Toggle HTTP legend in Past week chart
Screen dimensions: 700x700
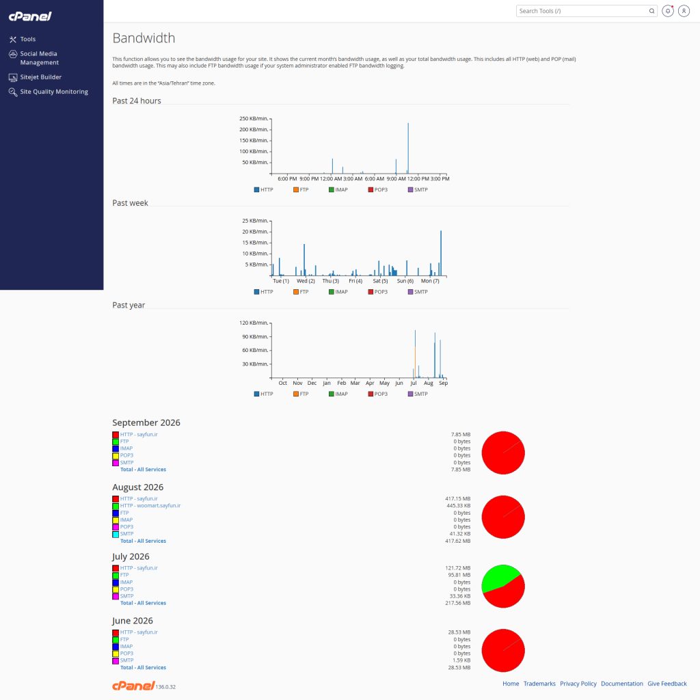pos(263,292)
